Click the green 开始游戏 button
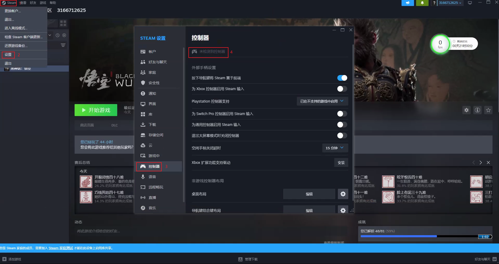 [96, 110]
